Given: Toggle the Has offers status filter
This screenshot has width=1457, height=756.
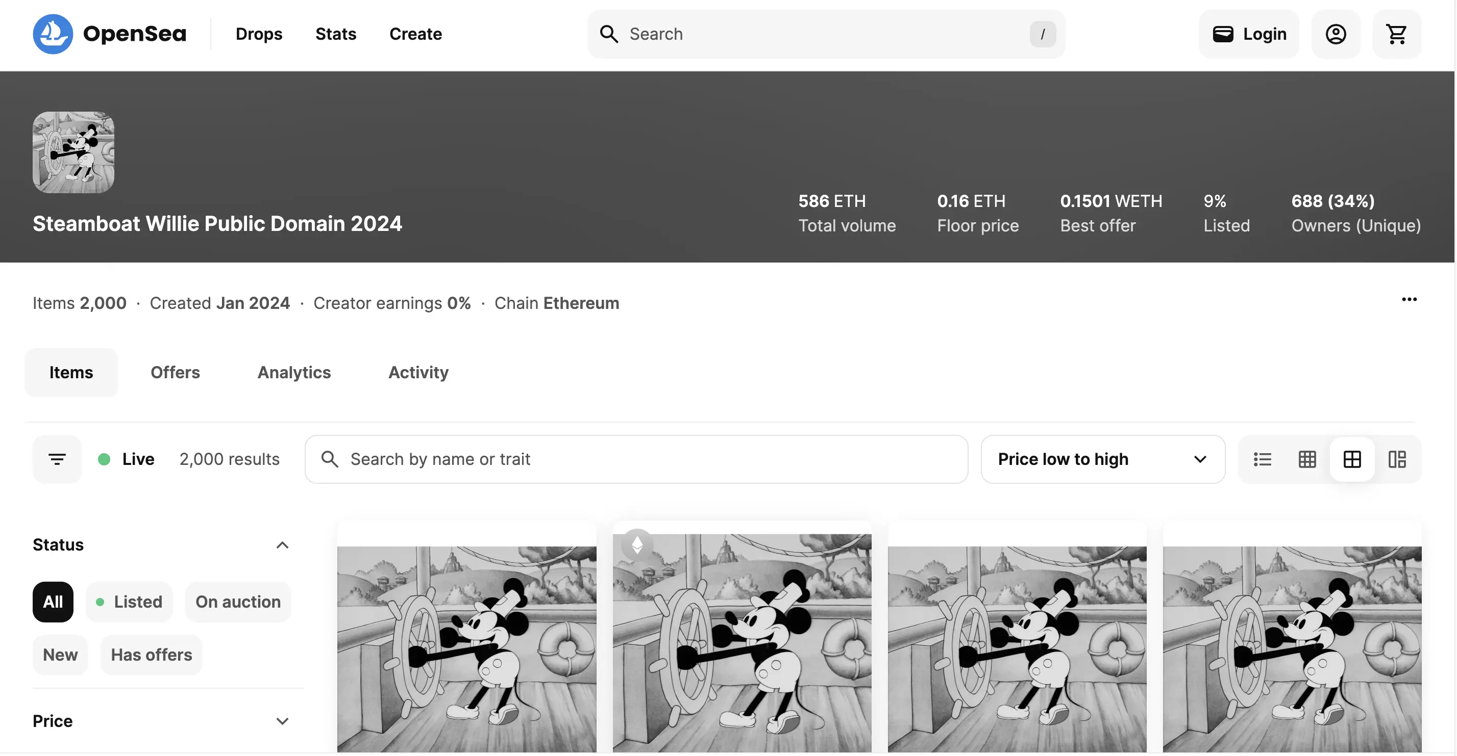Looking at the screenshot, I should [x=152, y=654].
